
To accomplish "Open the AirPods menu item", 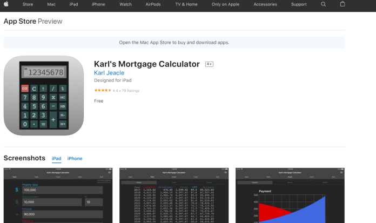I will (x=153, y=4).
